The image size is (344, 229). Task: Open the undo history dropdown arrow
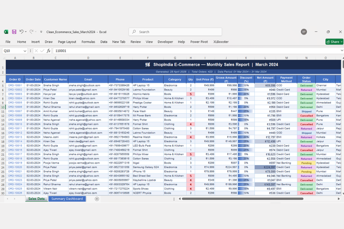point(26,32)
